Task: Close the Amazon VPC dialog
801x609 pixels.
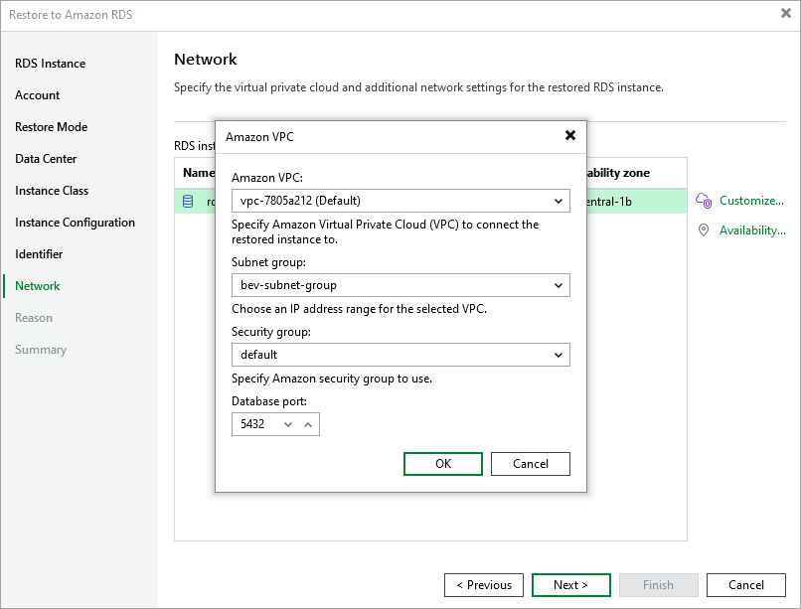Action: tap(570, 135)
